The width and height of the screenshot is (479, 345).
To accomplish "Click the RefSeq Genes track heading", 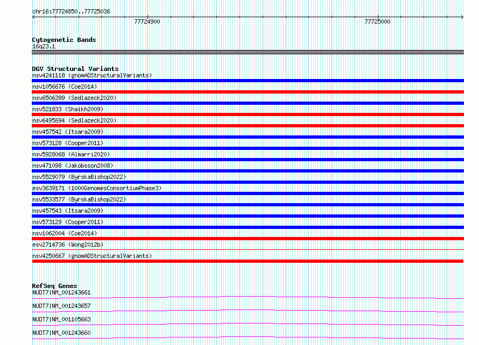I will tap(54, 286).
